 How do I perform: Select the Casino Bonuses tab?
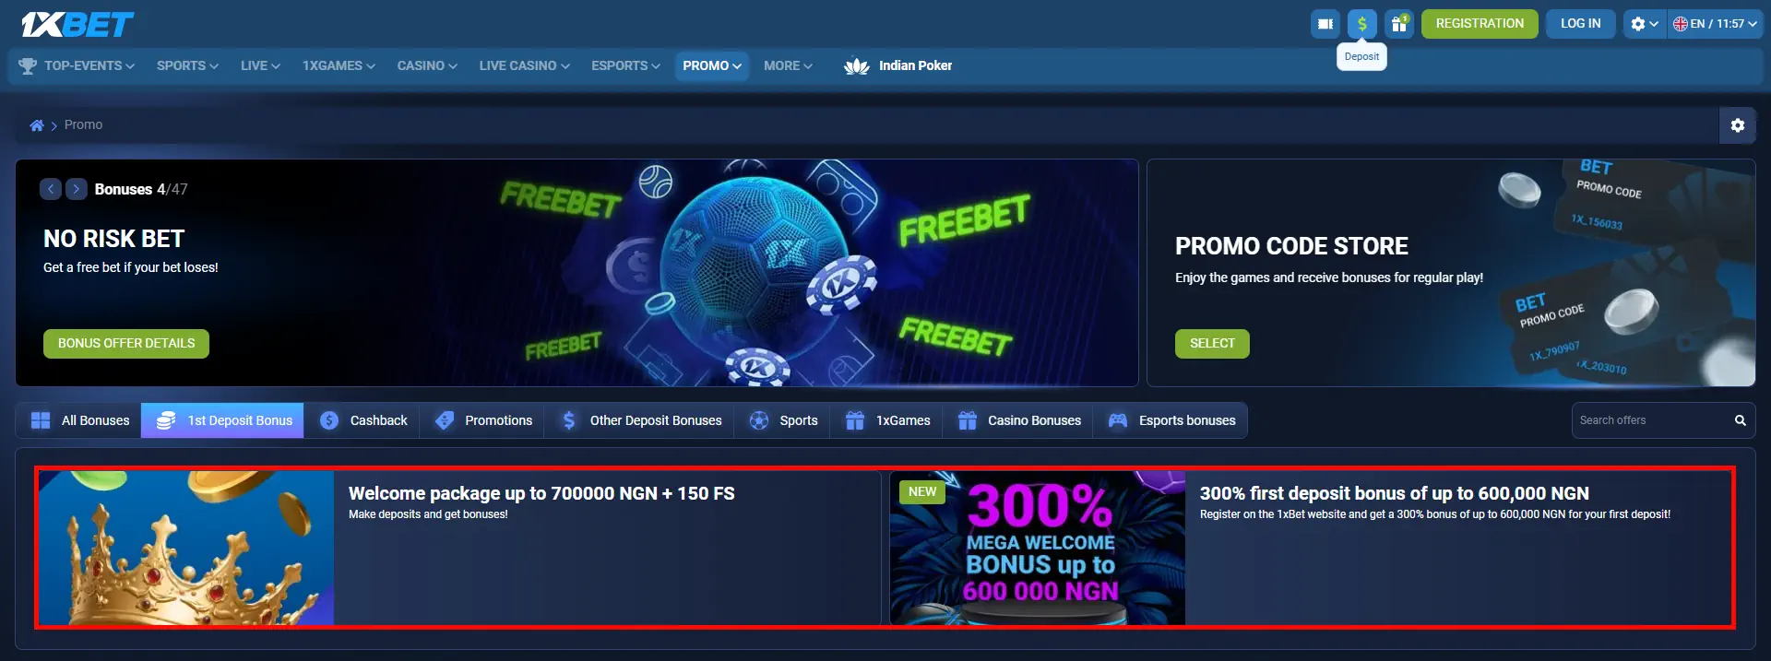click(x=1017, y=420)
